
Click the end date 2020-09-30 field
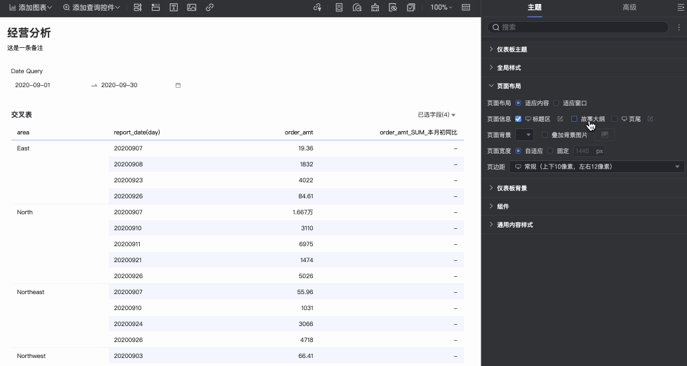pos(119,85)
